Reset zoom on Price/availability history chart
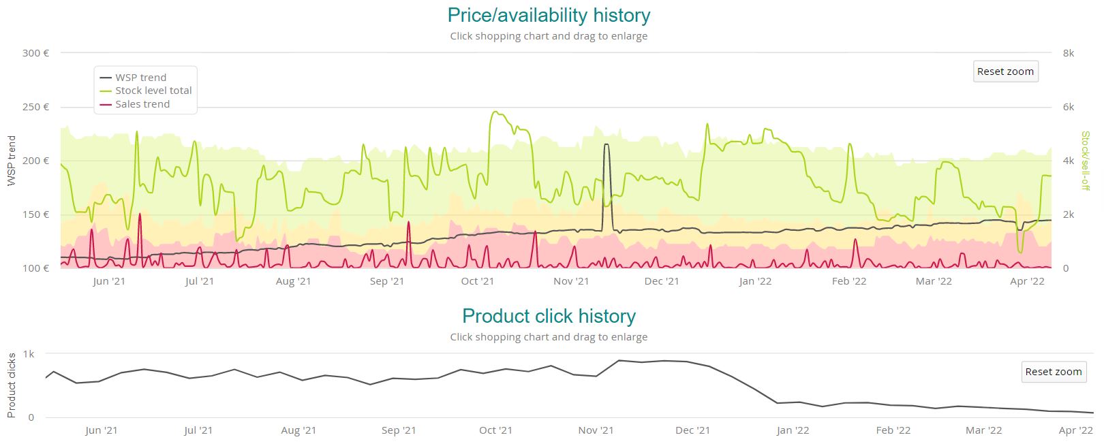Image resolution: width=1104 pixels, height=448 pixels. [1005, 71]
